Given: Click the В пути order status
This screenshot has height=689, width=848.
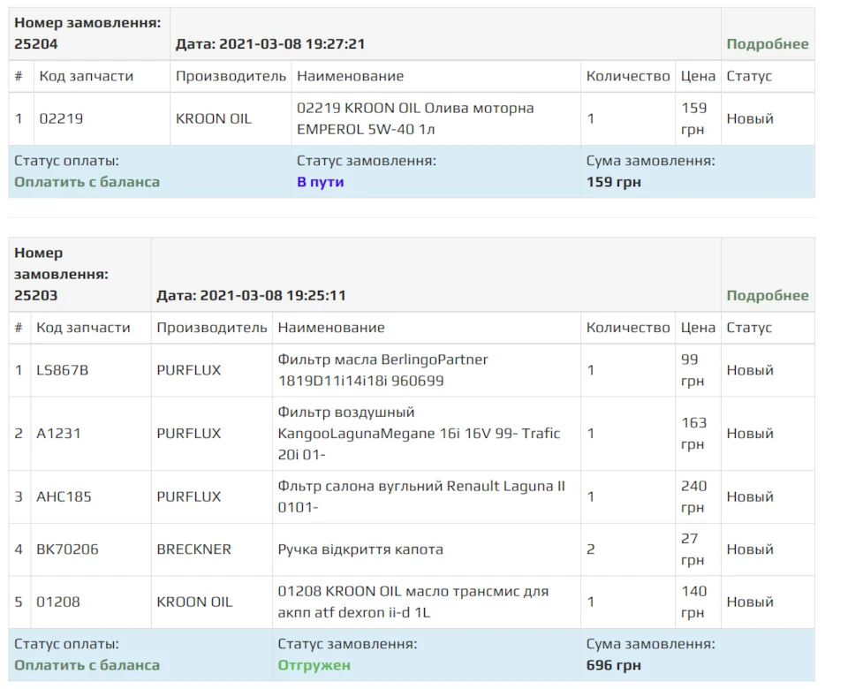Looking at the screenshot, I should click(x=320, y=182).
